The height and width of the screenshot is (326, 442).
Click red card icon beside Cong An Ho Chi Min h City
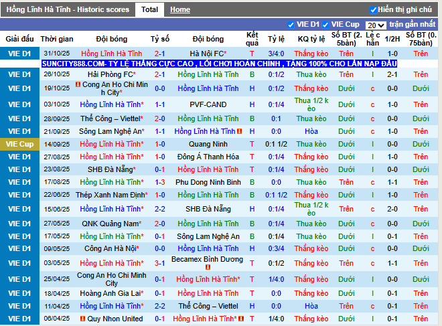coord(78,84)
